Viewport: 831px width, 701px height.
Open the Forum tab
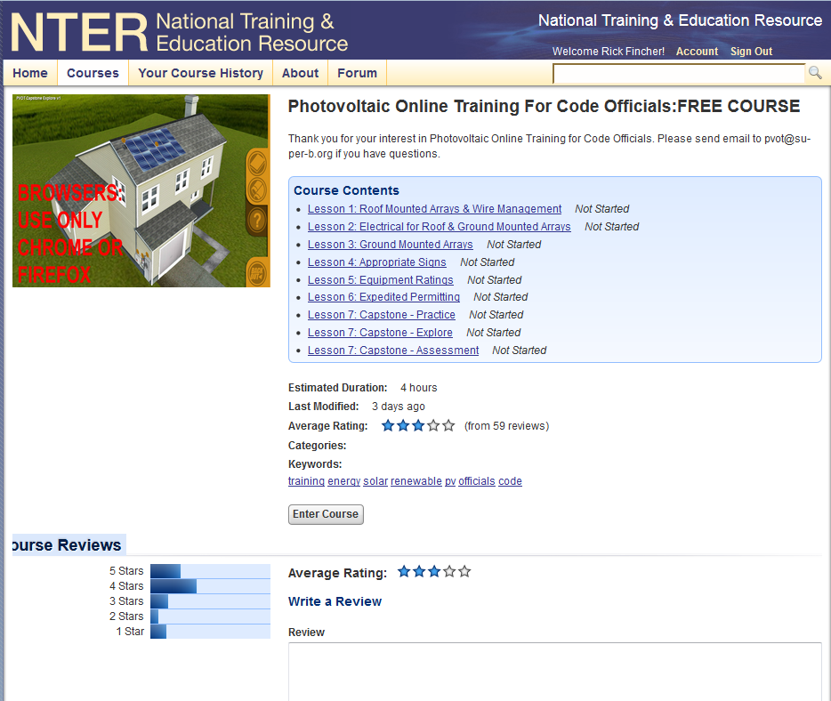tap(356, 73)
